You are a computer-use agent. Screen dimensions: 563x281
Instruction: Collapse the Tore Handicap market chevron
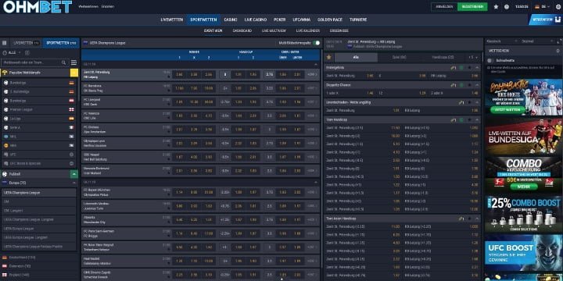477,119
